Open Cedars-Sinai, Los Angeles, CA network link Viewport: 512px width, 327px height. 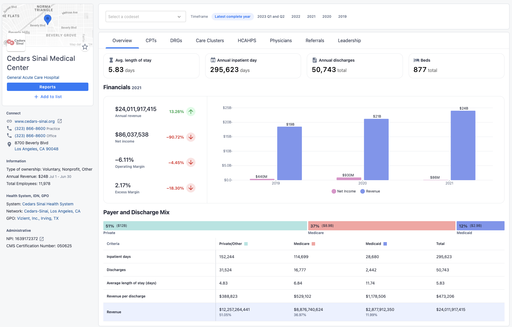point(52,211)
